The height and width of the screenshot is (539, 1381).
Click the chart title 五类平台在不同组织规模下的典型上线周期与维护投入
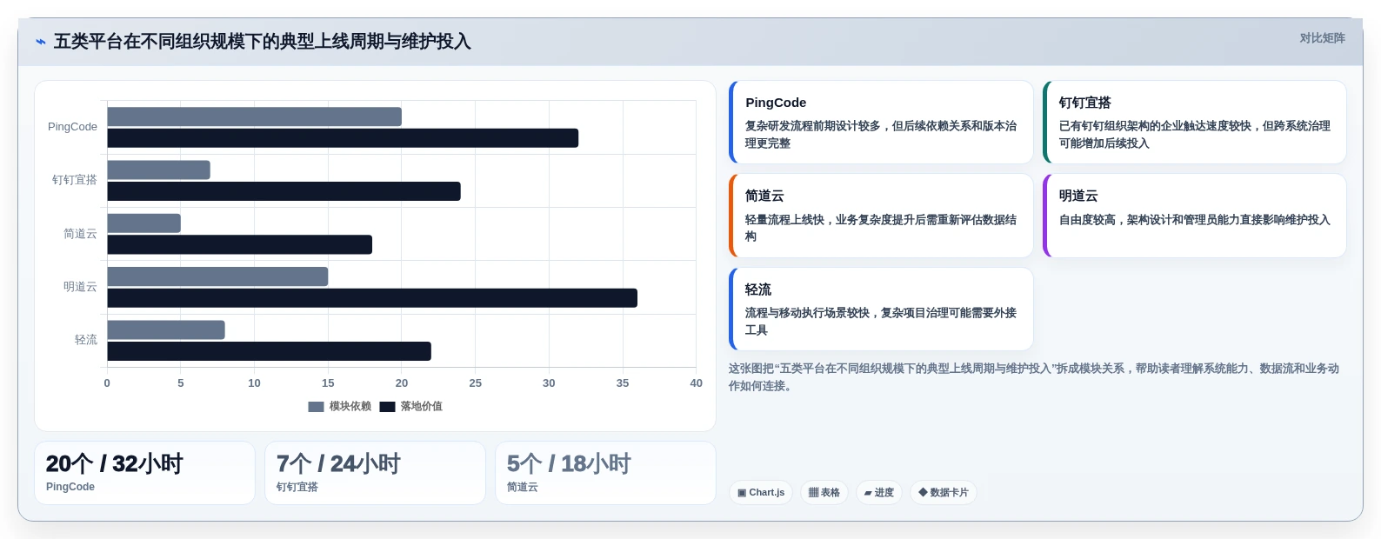click(x=263, y=42)
